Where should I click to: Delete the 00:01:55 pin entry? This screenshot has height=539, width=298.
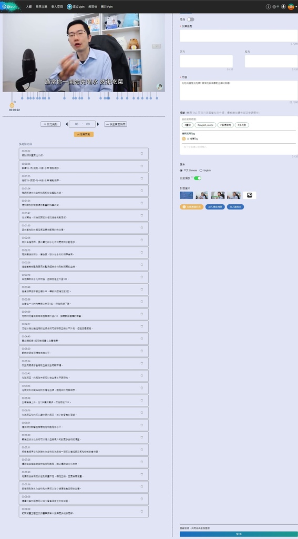[x=142, y=227]
